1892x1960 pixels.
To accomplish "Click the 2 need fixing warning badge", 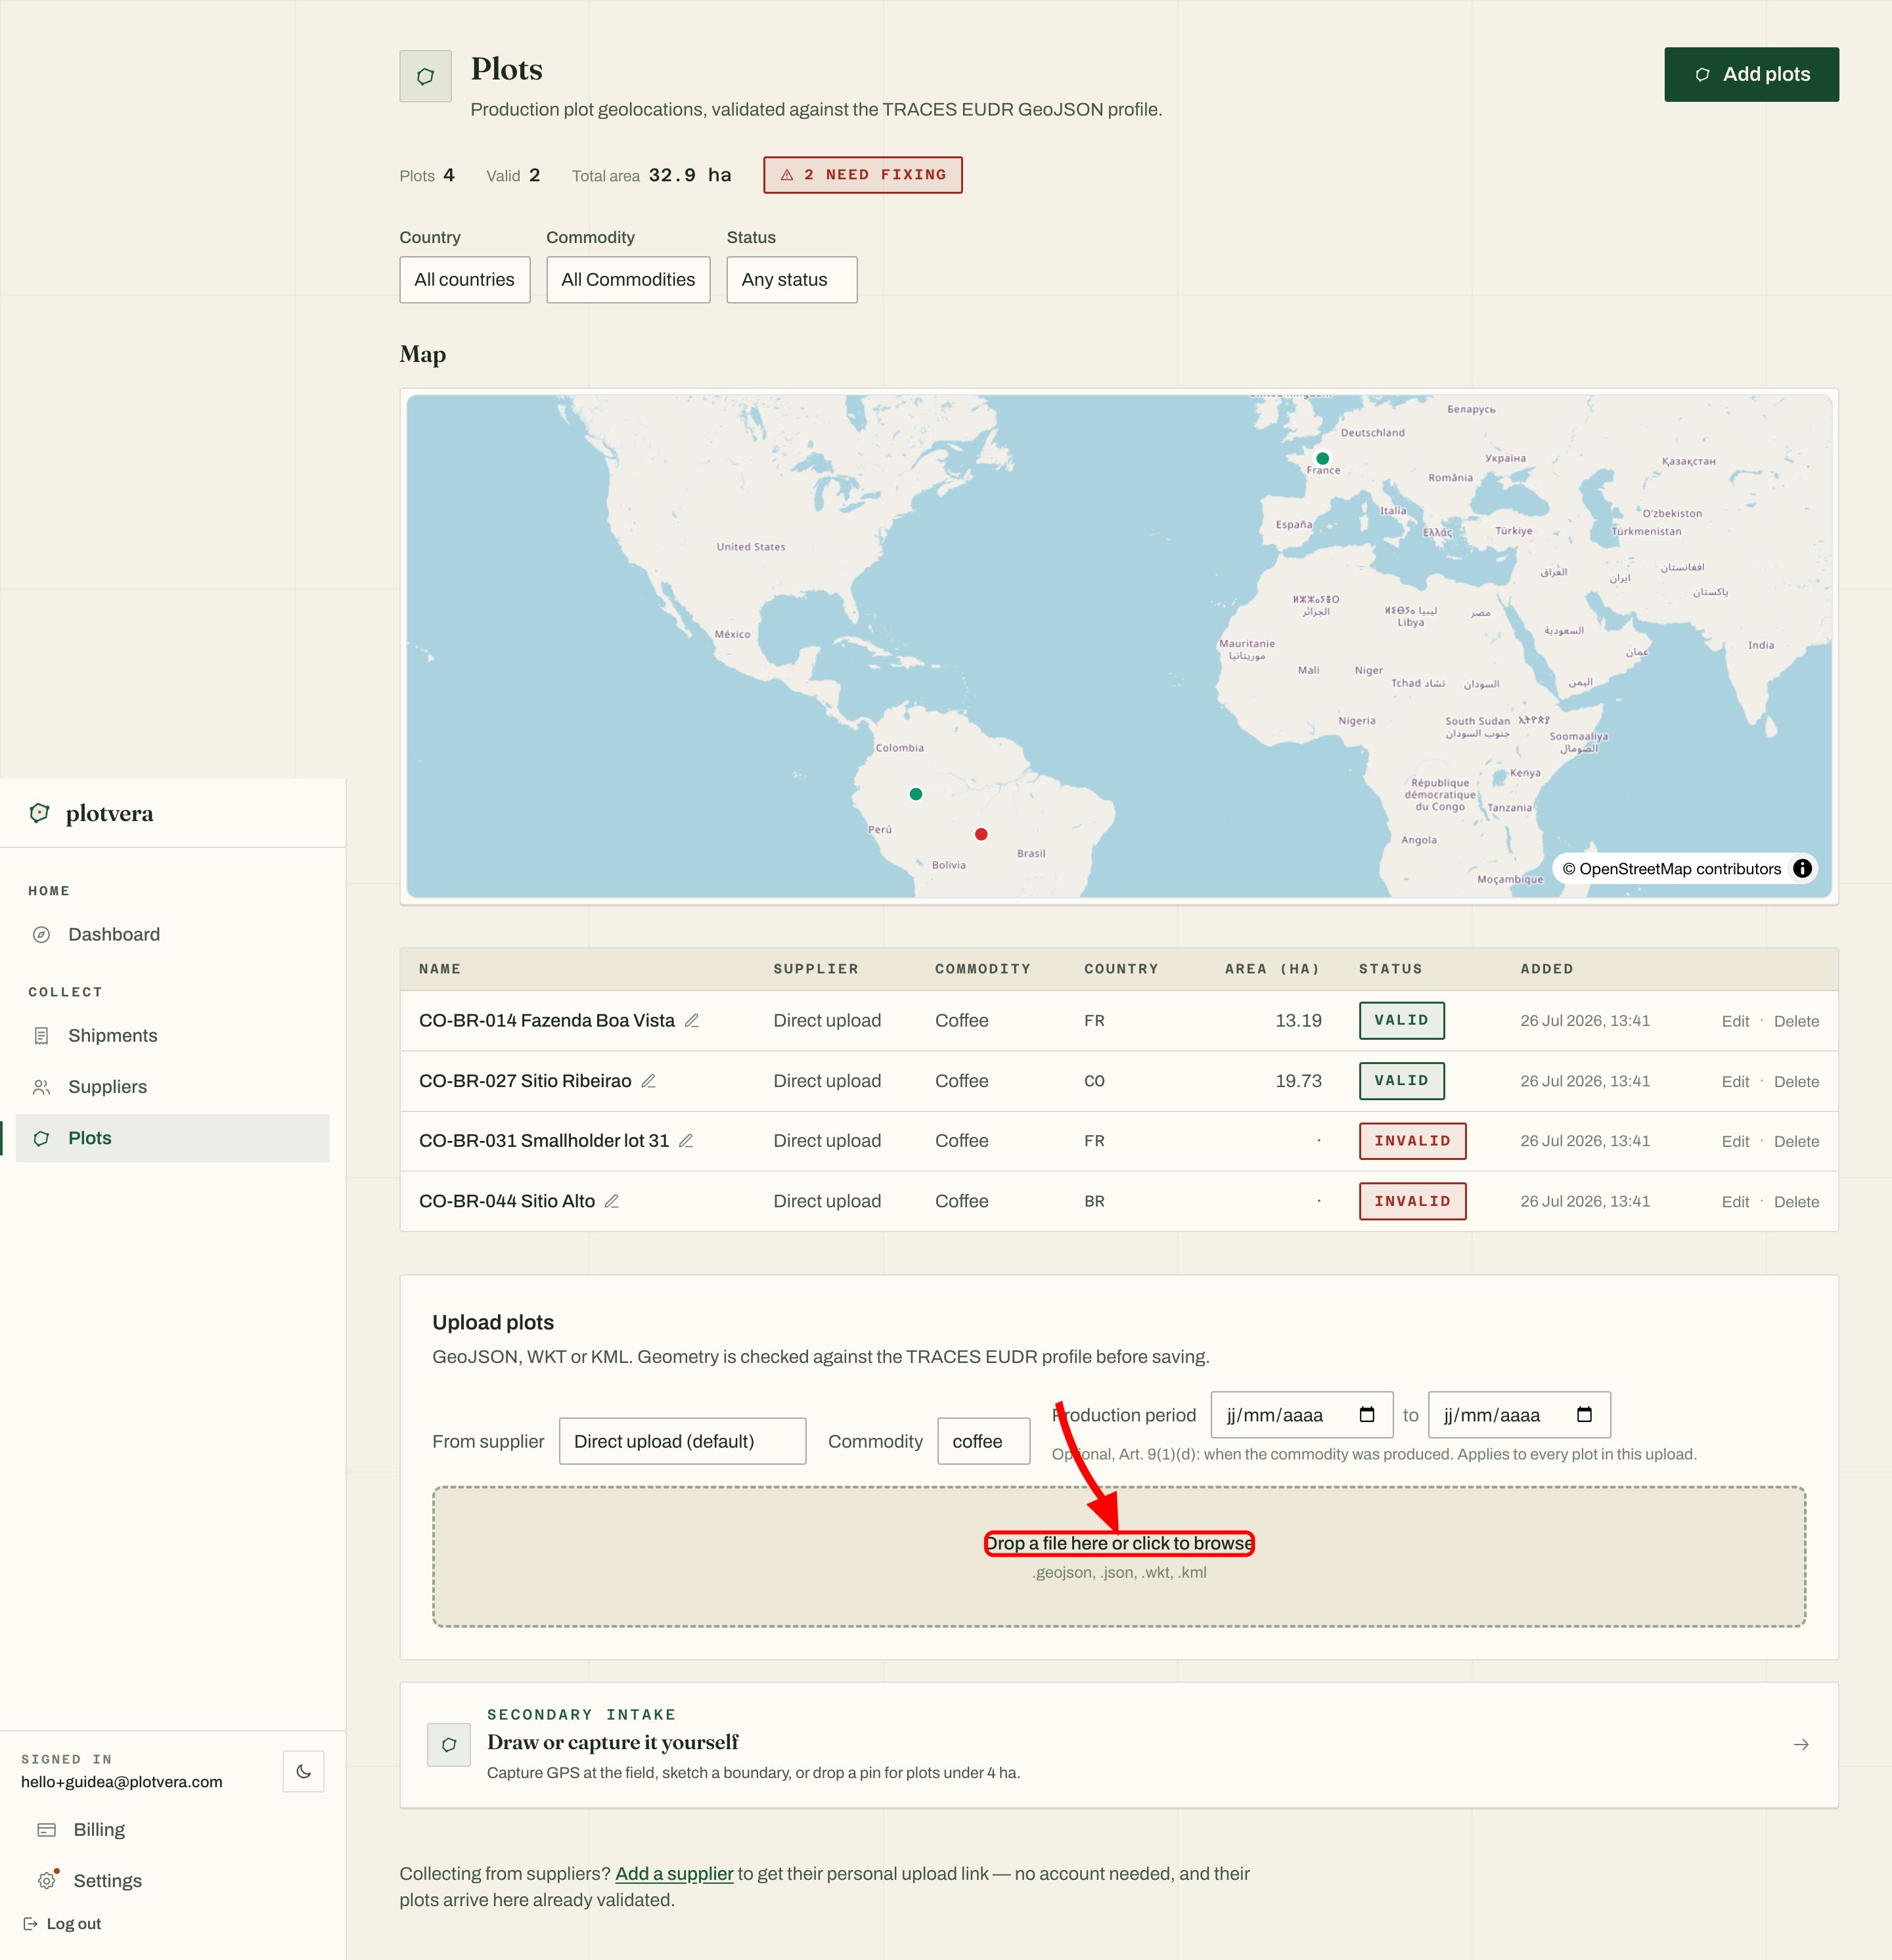I will 862,175.
